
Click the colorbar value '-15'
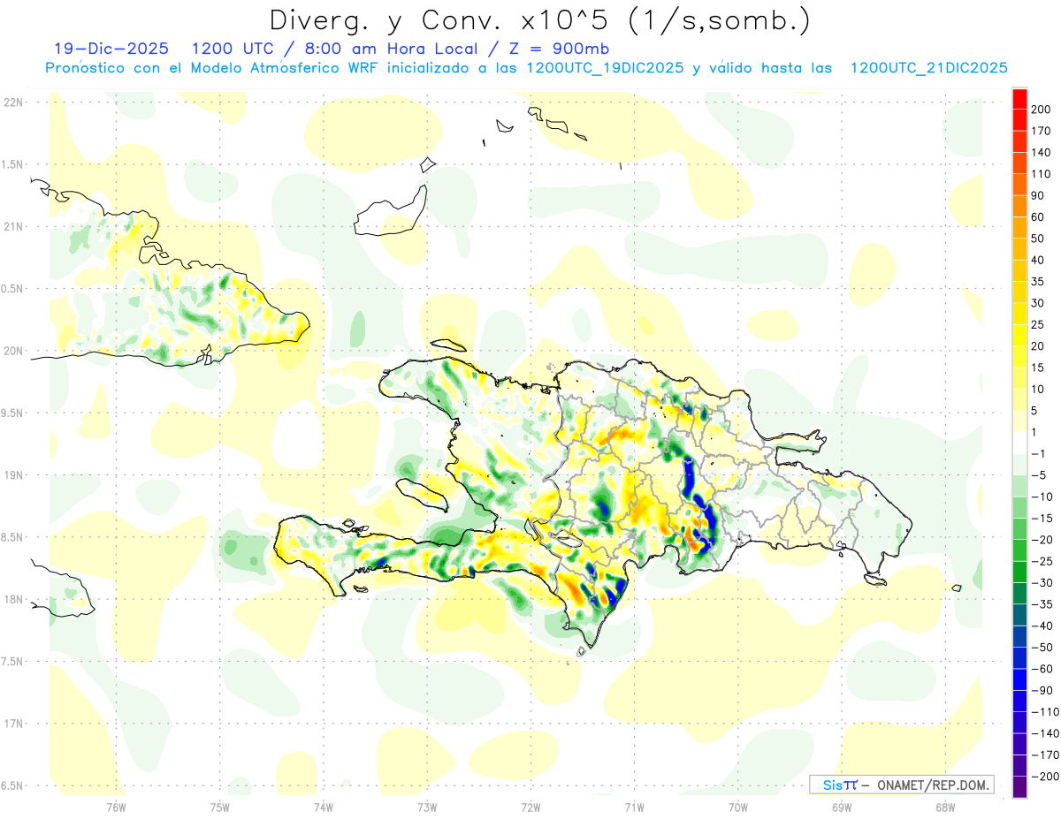[1041, 518]
